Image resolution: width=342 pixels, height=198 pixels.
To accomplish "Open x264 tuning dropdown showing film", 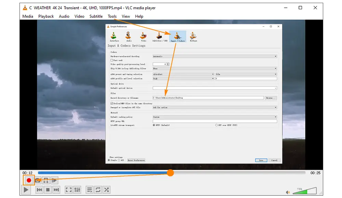I will point(246,74).
